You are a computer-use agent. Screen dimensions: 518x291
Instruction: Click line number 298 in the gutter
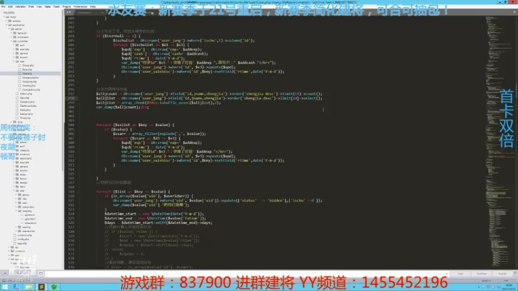71,98
